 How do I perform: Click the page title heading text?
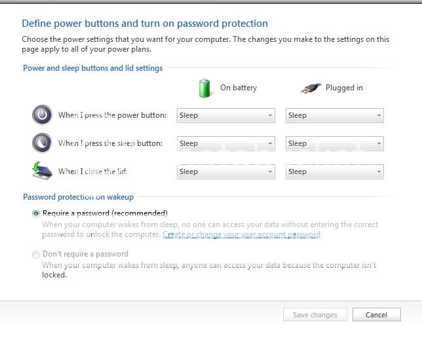[x=145, y=24]
